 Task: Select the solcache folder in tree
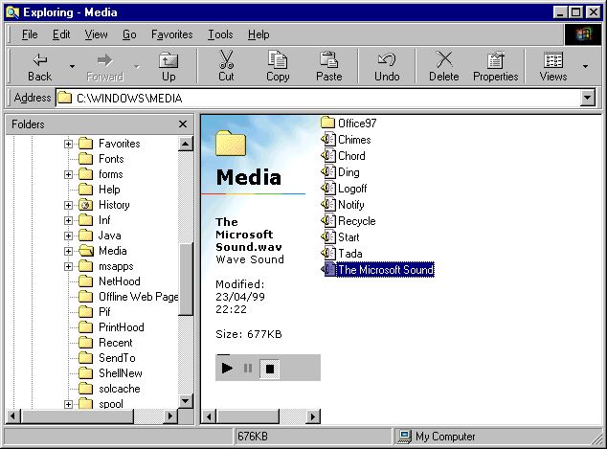[109, 389]
